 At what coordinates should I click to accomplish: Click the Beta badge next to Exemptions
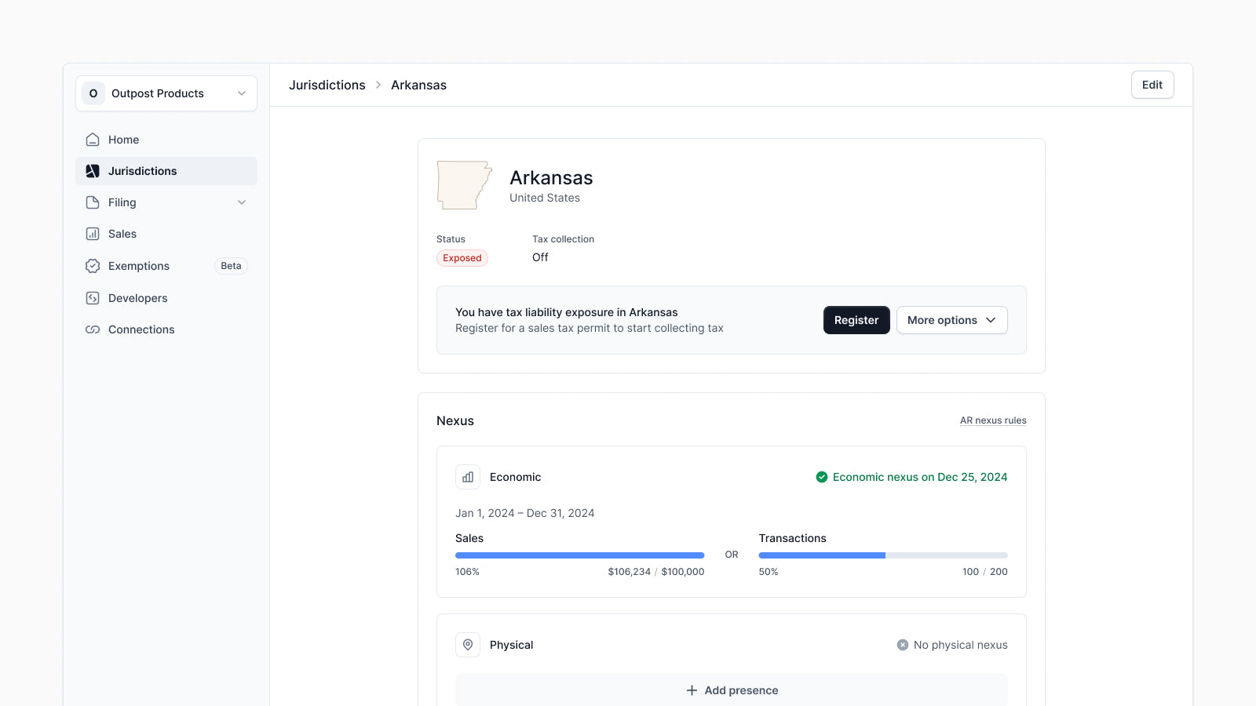click(231, 266)
